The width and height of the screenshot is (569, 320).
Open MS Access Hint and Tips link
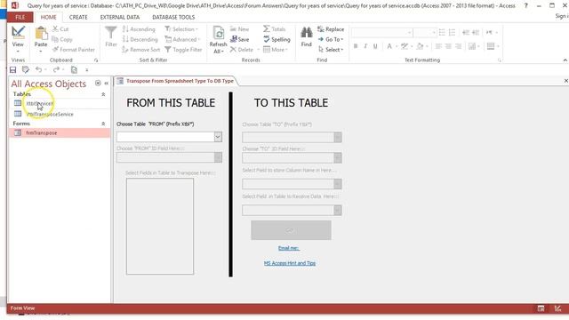[290, 263]
